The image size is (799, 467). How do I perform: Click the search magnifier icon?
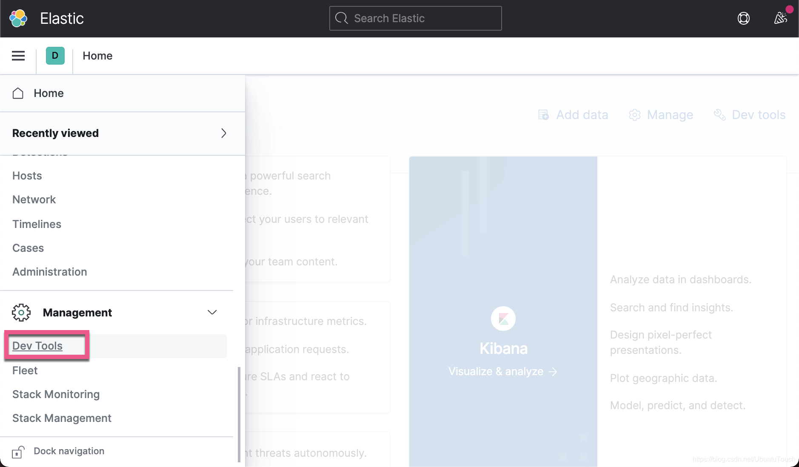point(342,18)
